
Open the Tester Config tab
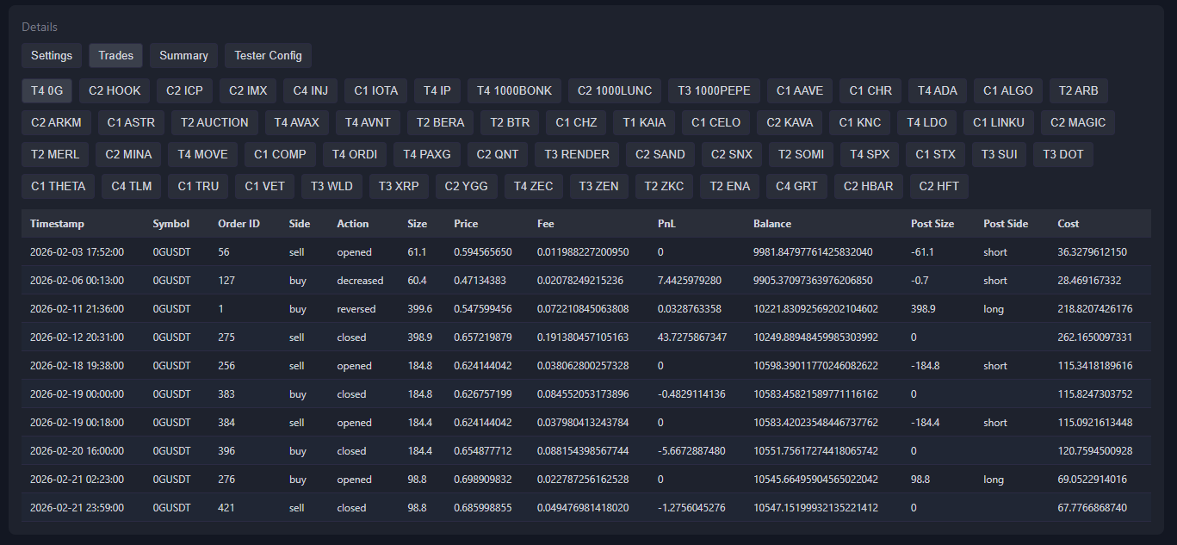pyautogui.click(x=268, y=55)
